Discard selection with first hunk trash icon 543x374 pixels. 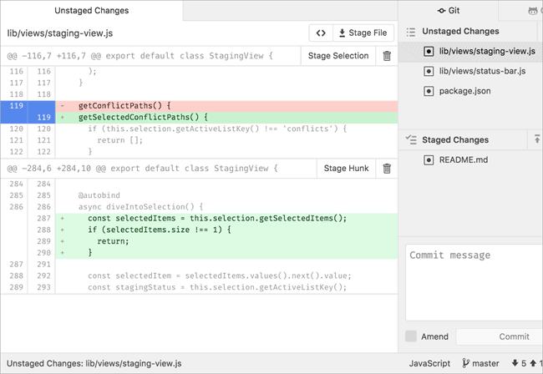tap(387, 56)
